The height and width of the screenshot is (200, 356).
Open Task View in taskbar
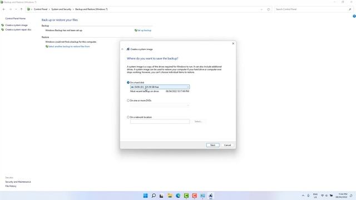click(161, 196)
